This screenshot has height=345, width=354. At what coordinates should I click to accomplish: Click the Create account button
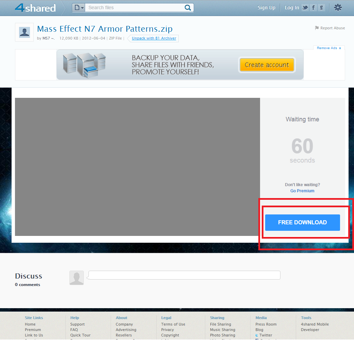click(267, 65)
